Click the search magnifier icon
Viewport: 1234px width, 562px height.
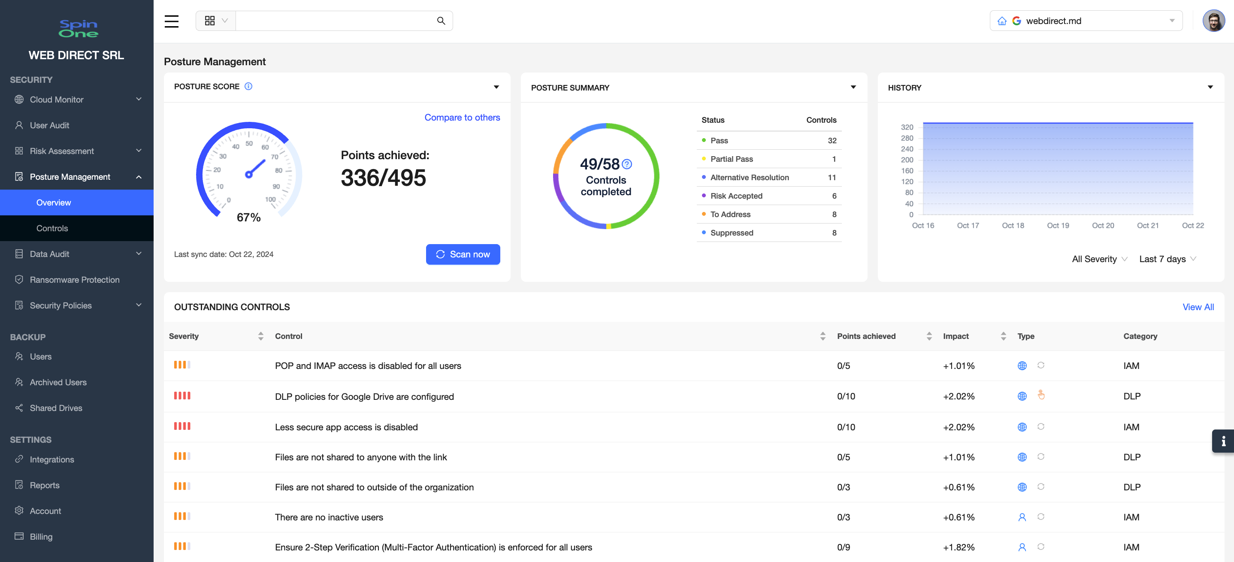(441, 21)
